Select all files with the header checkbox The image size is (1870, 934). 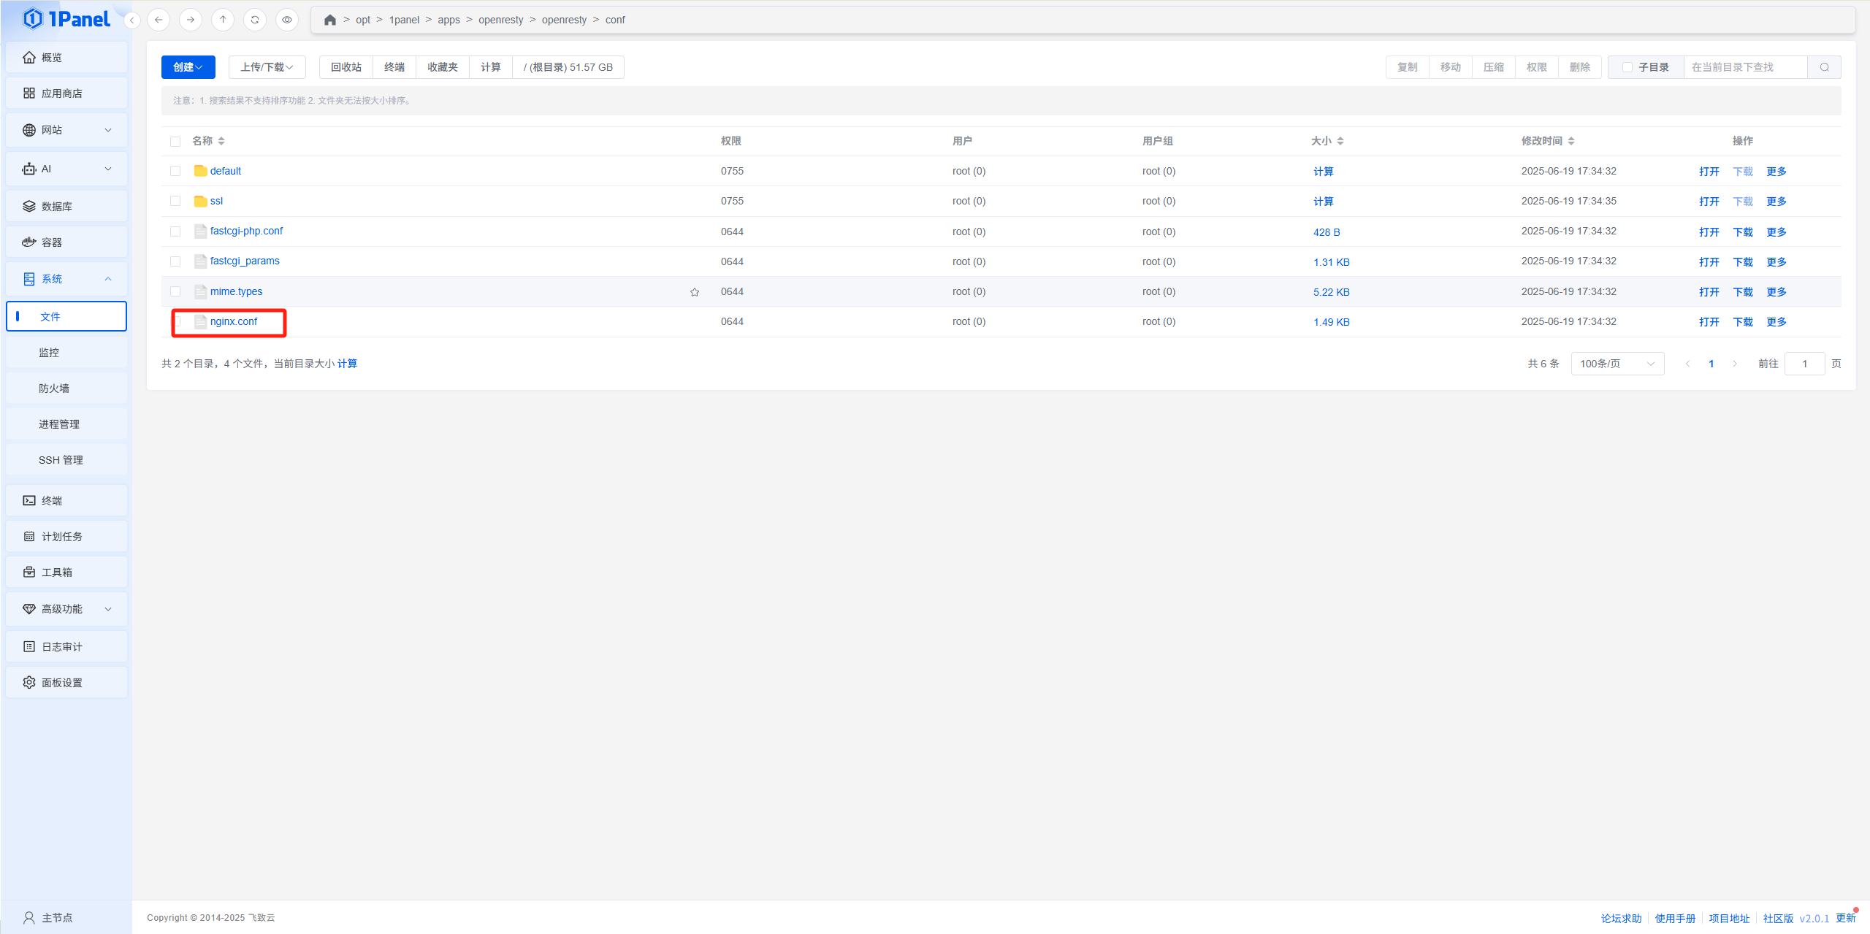[x=175, y=142]
